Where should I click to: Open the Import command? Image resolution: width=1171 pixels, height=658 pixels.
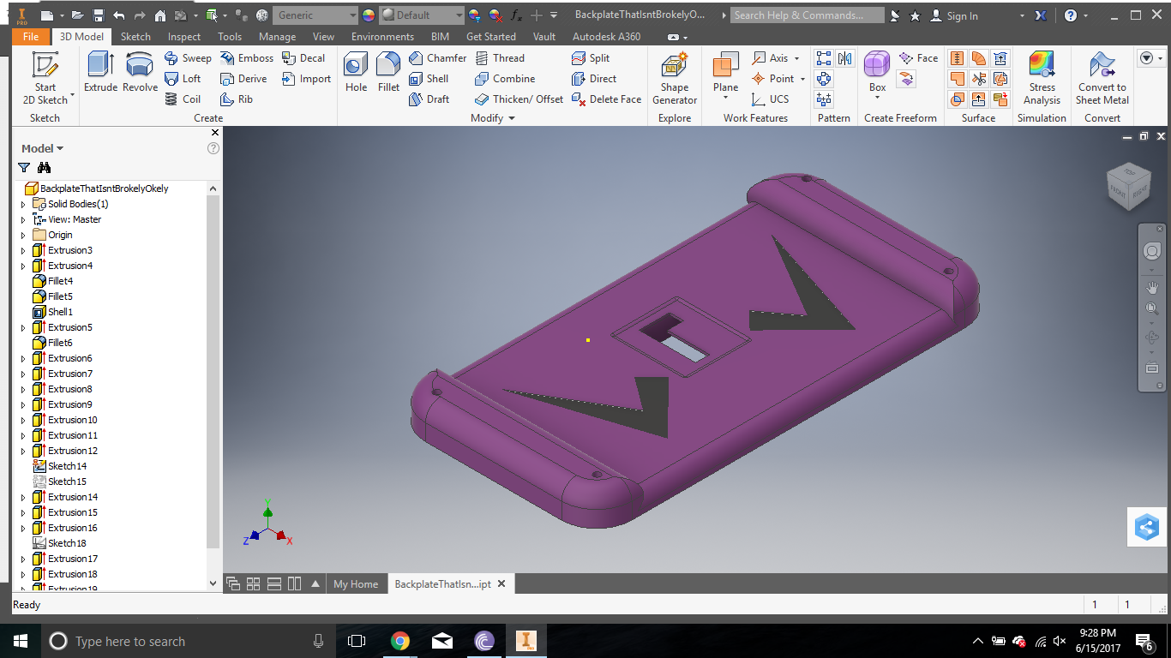coord(306,79)
